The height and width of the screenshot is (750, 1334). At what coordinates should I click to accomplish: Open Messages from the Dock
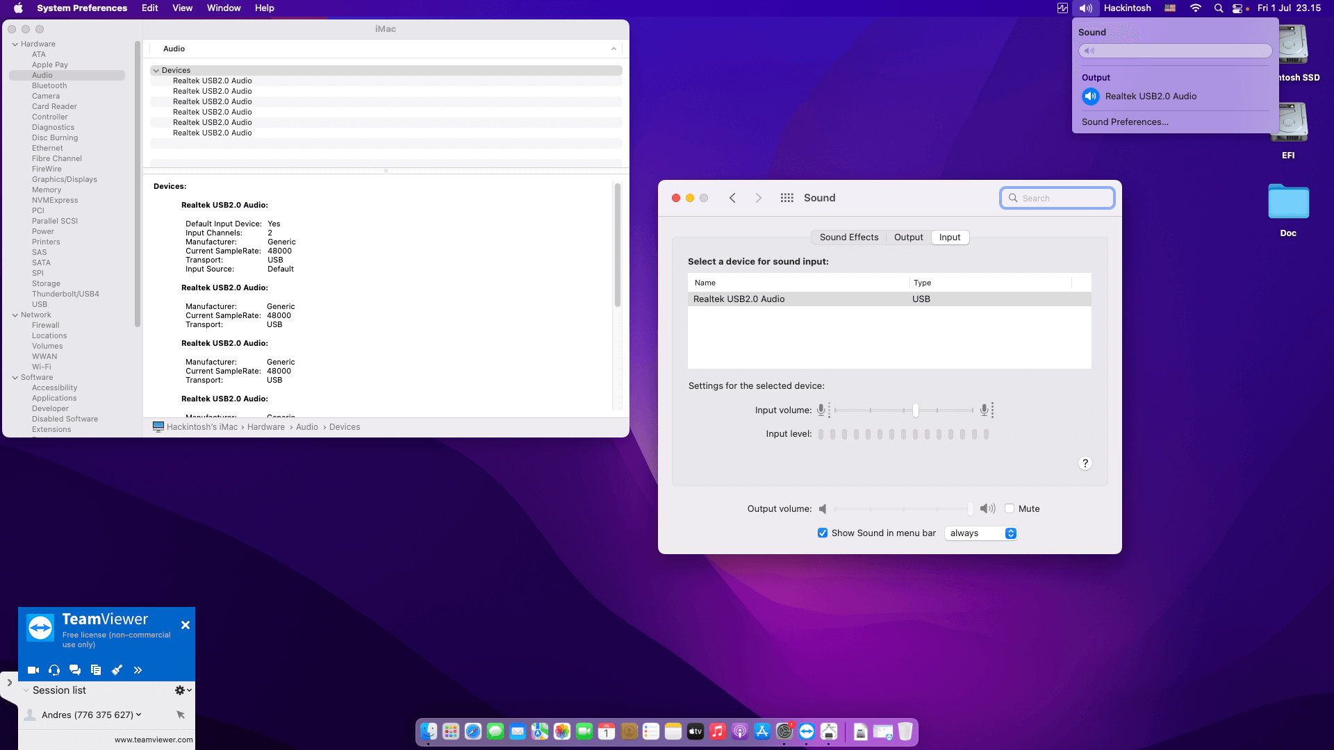click(495, 731)
